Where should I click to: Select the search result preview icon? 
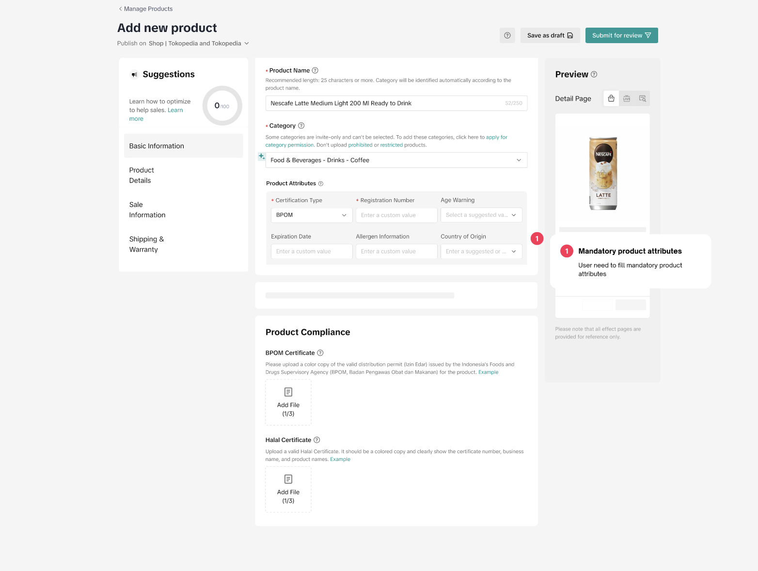(642, 98)
